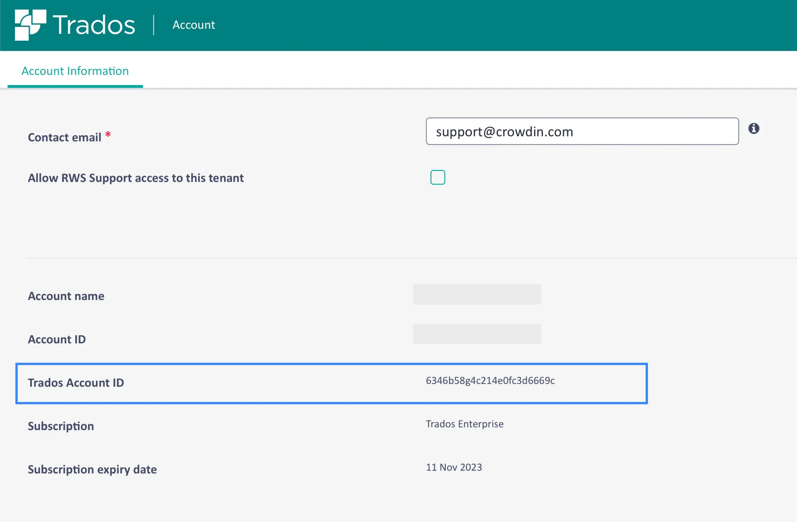
Task: Click the Account name label
Action: 66,296
